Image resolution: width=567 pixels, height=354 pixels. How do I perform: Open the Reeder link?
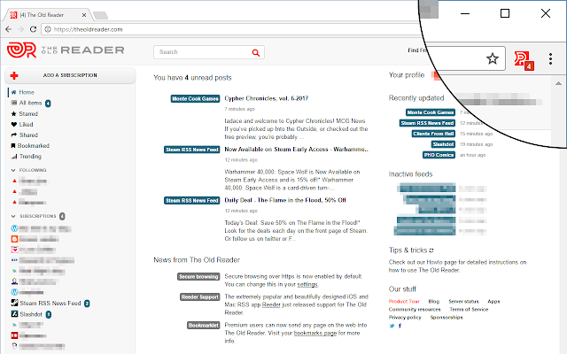(x=271, y=304)
